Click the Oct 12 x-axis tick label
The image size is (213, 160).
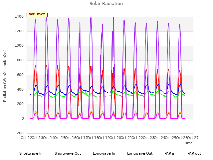26,138
